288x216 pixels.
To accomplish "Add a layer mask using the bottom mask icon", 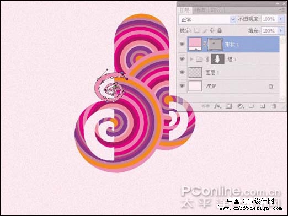I will tap(229, 106).
